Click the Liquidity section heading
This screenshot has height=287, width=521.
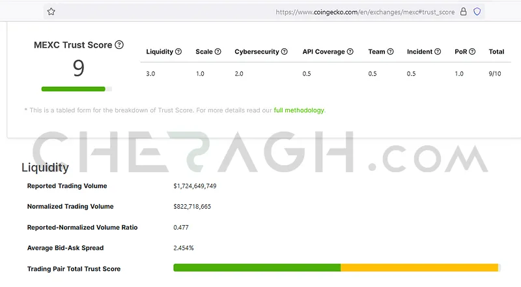point(45,167)
